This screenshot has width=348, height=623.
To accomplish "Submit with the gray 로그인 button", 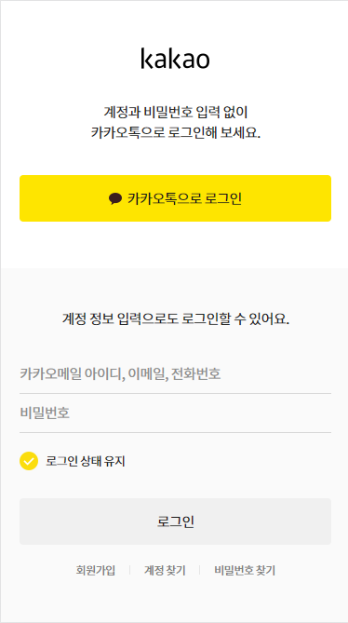I will point(175,521).
